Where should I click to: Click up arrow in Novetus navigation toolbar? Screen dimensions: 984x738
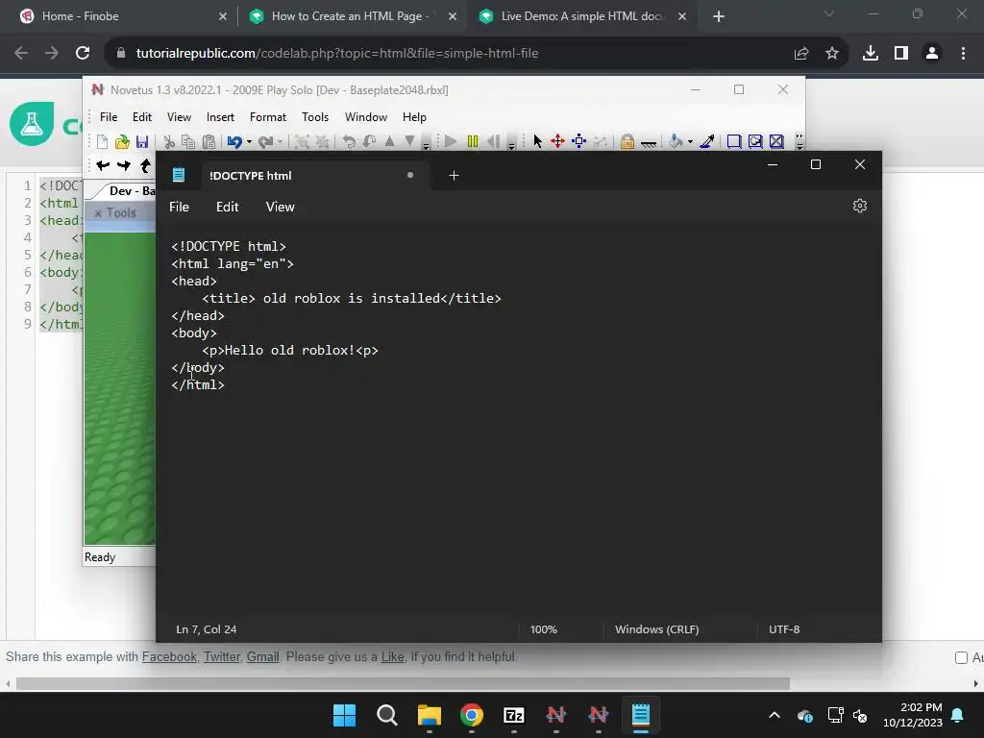[x=146, y=165]
